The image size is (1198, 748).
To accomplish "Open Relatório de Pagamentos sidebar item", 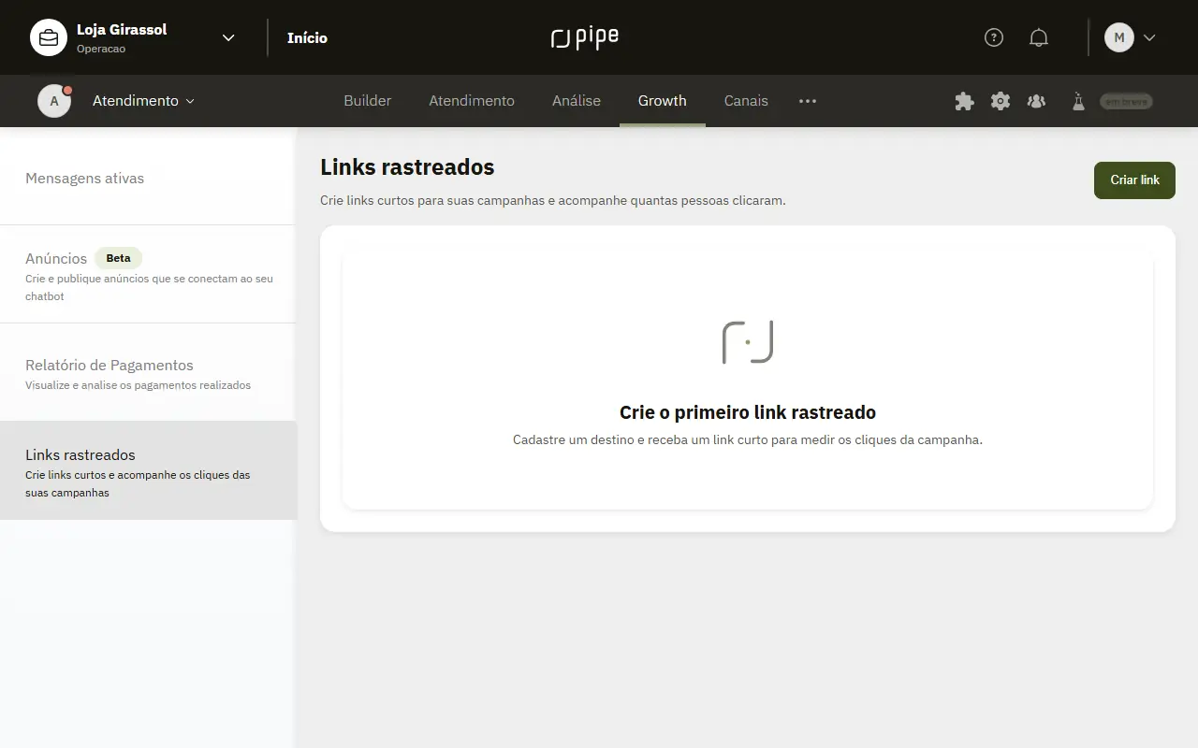I will [148, 372].
